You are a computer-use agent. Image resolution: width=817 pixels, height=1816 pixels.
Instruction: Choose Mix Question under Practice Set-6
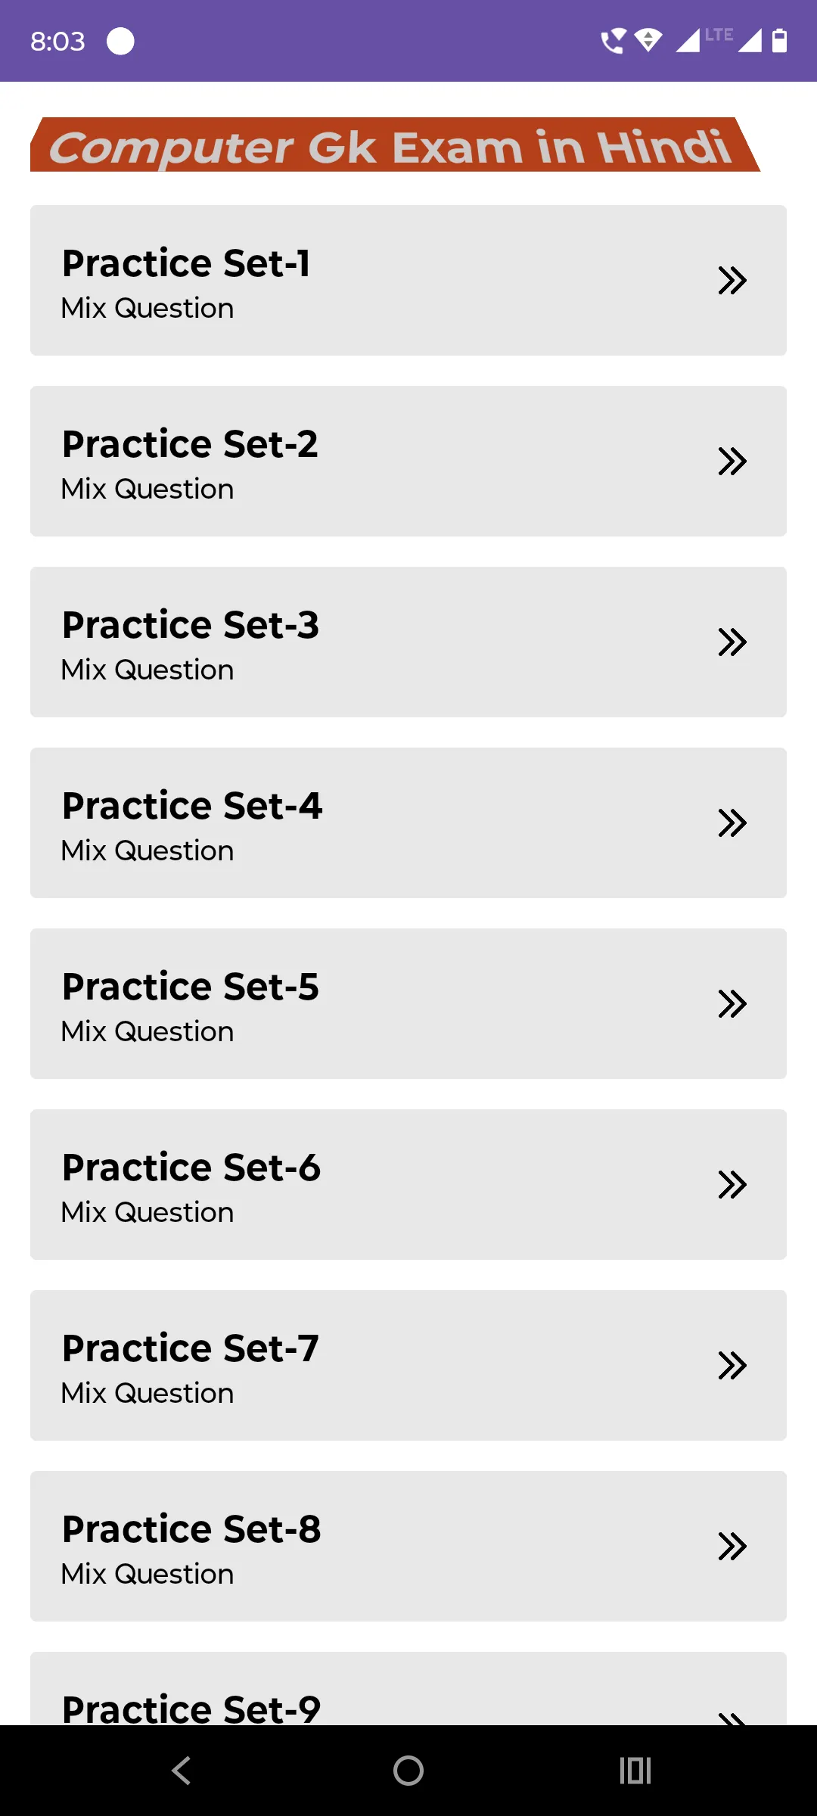point(148,1212)
